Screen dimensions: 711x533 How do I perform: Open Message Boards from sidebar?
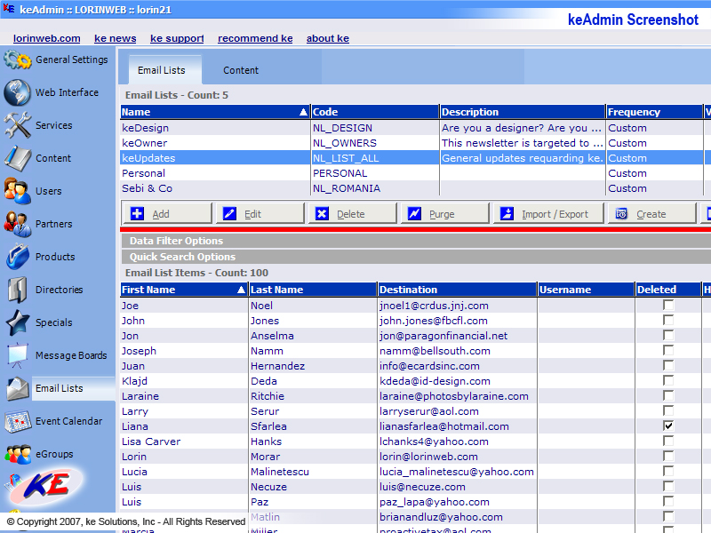tap(71, 355)
